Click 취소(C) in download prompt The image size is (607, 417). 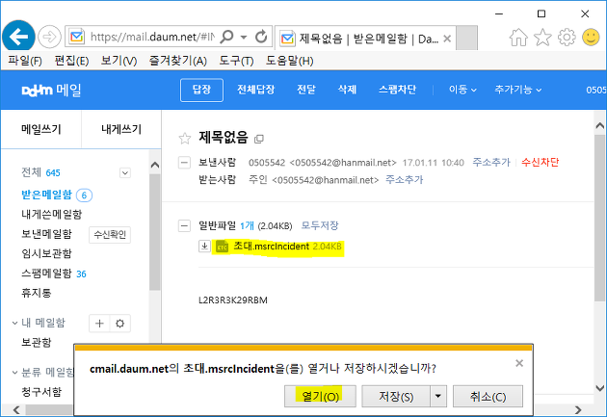pos(488,396)
